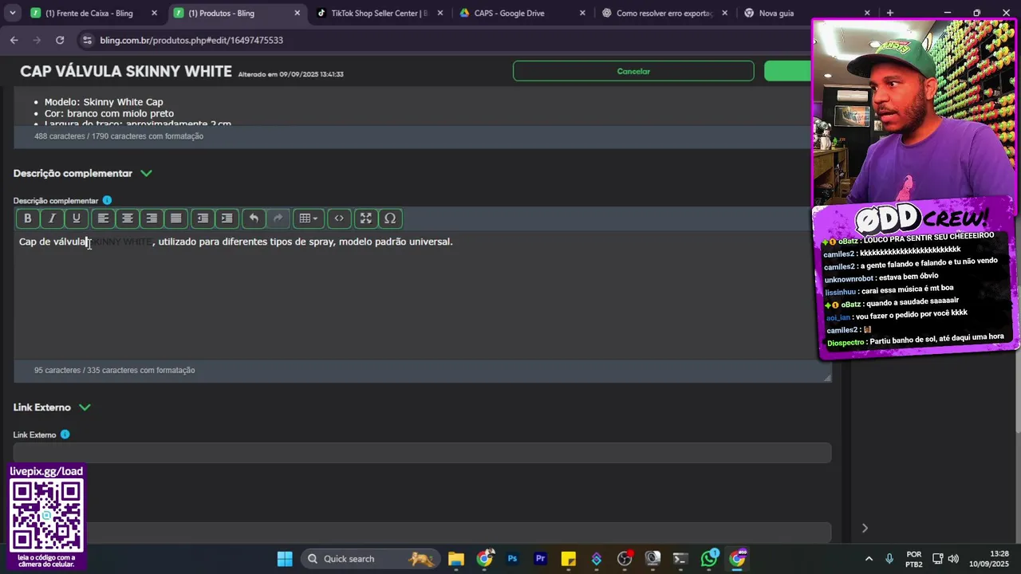
Task: Click inside the Link Externo input field
Action: click(x=422, y=453)
